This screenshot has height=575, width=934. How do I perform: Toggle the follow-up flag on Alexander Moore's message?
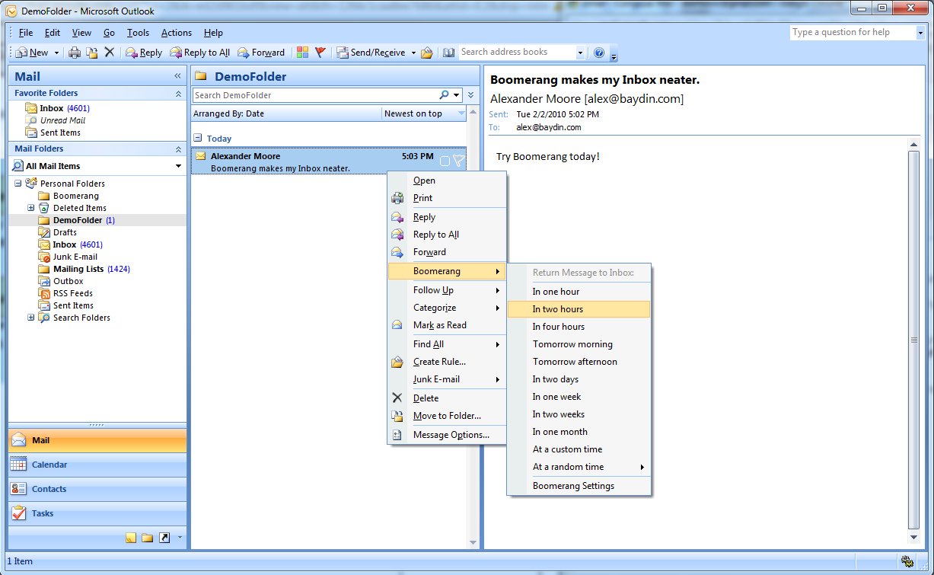(x=458, y=160)
